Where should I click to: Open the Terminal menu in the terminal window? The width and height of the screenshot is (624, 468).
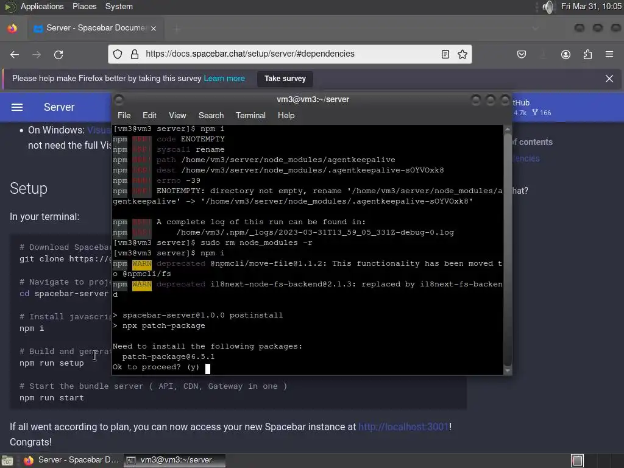click(x=250, y=115)
